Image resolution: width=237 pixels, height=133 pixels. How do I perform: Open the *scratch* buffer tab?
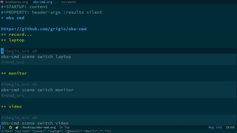[68, 2]
